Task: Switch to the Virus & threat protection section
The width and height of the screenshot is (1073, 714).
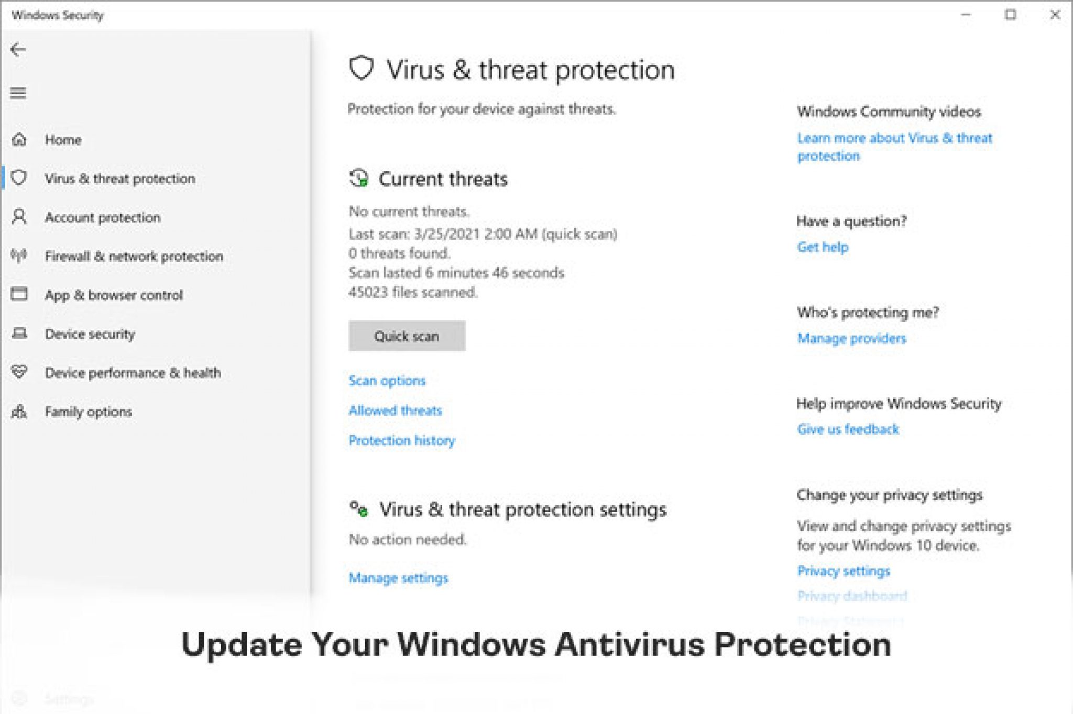Action: 120,178
